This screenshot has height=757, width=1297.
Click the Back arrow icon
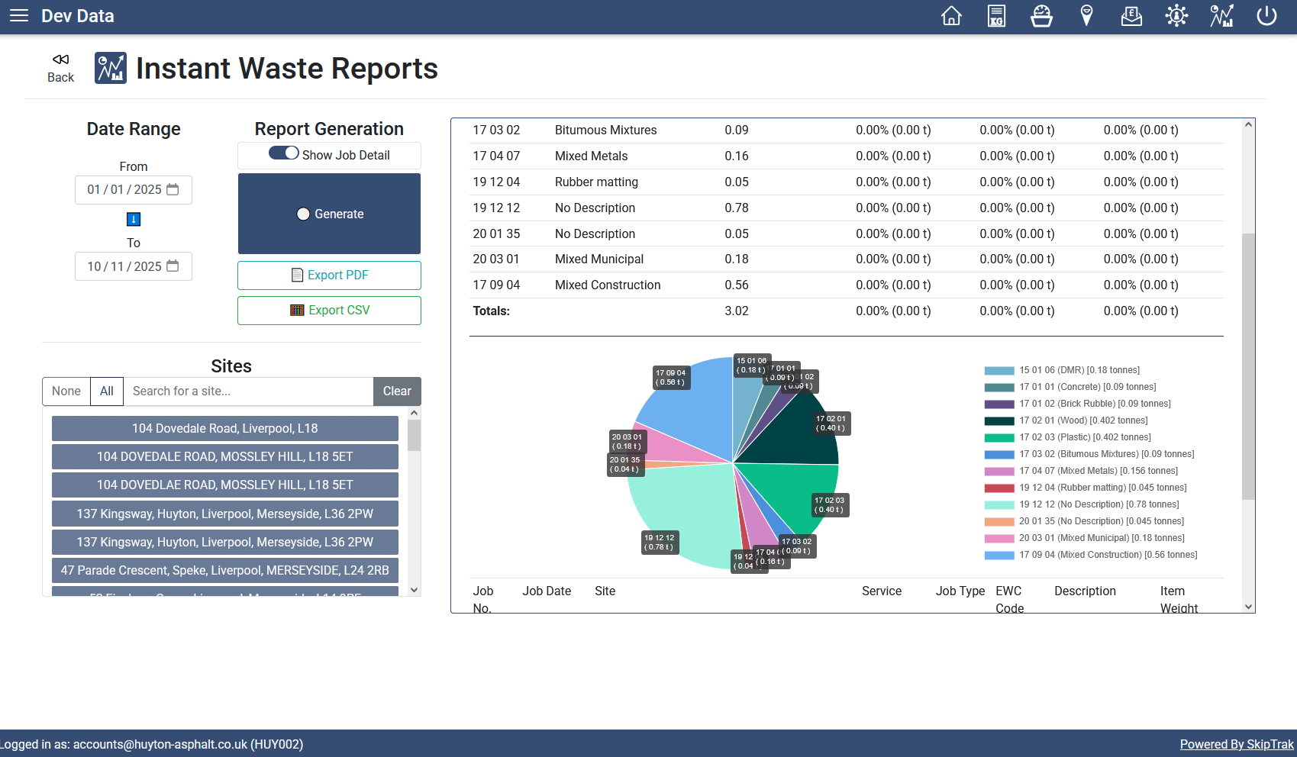(x=60, y=60)
